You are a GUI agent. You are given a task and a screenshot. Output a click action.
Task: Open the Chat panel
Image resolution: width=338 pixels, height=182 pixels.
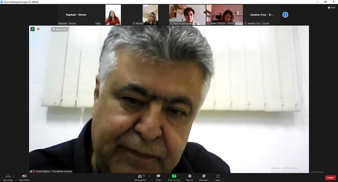[158, 176]
